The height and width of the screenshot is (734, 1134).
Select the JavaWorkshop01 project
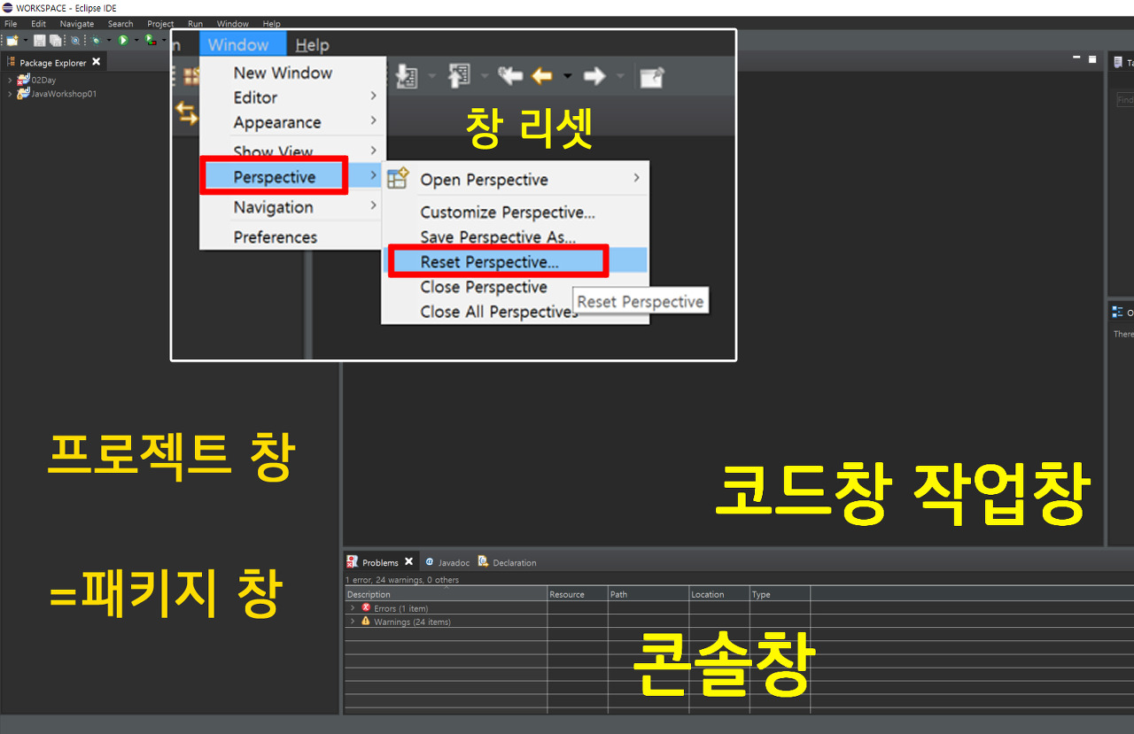64,93
